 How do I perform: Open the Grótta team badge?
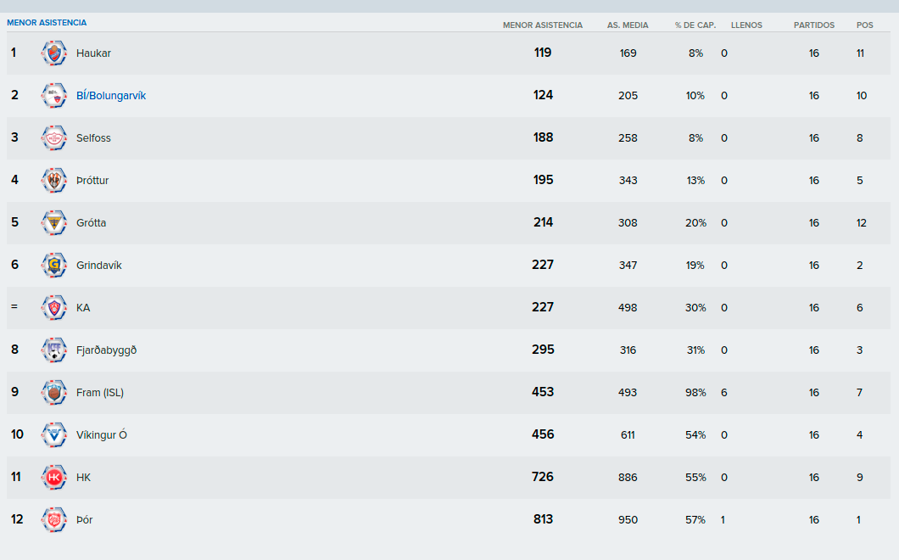(54, 223)
